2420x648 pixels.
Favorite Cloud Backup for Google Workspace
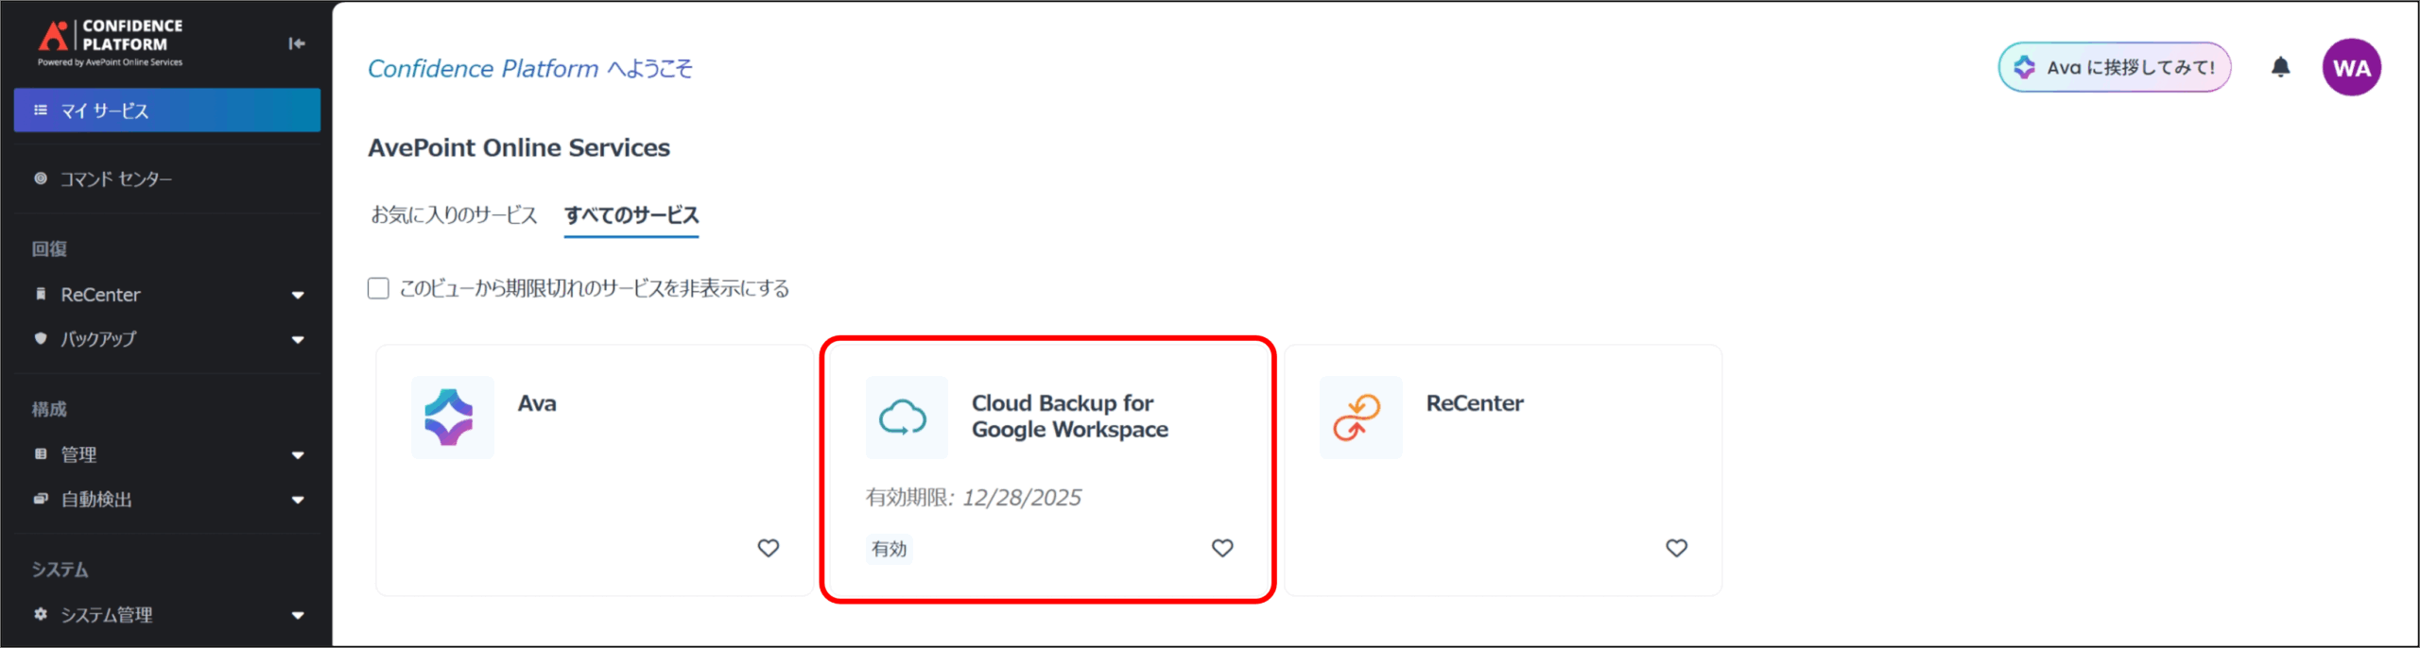coord(1221,548)
